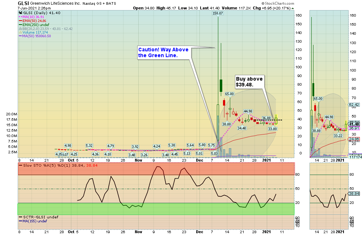This screenshot has width=362, height=235.
Task: Click the green up-triangle after the Chg value
Action: tap(293, 8)
